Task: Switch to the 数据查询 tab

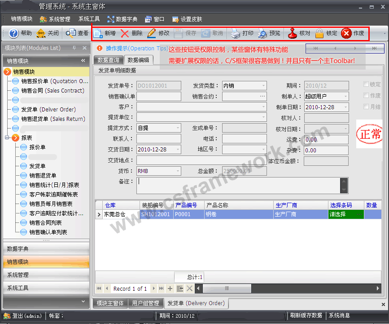Action: click(108, 60)
